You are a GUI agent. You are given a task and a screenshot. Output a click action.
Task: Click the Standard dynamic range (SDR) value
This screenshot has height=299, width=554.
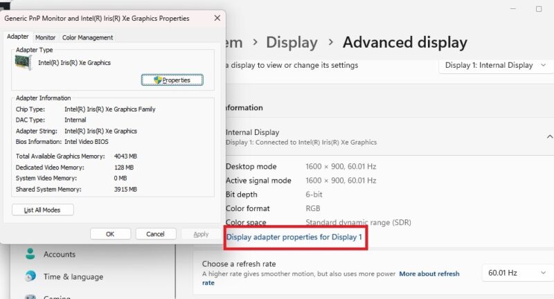tap(358, 222)
